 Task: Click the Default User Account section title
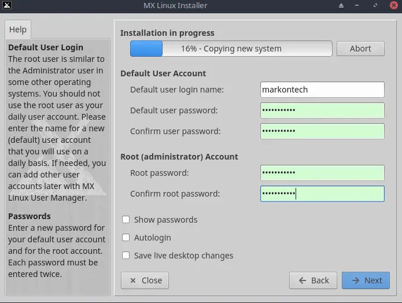coord(163,73)
